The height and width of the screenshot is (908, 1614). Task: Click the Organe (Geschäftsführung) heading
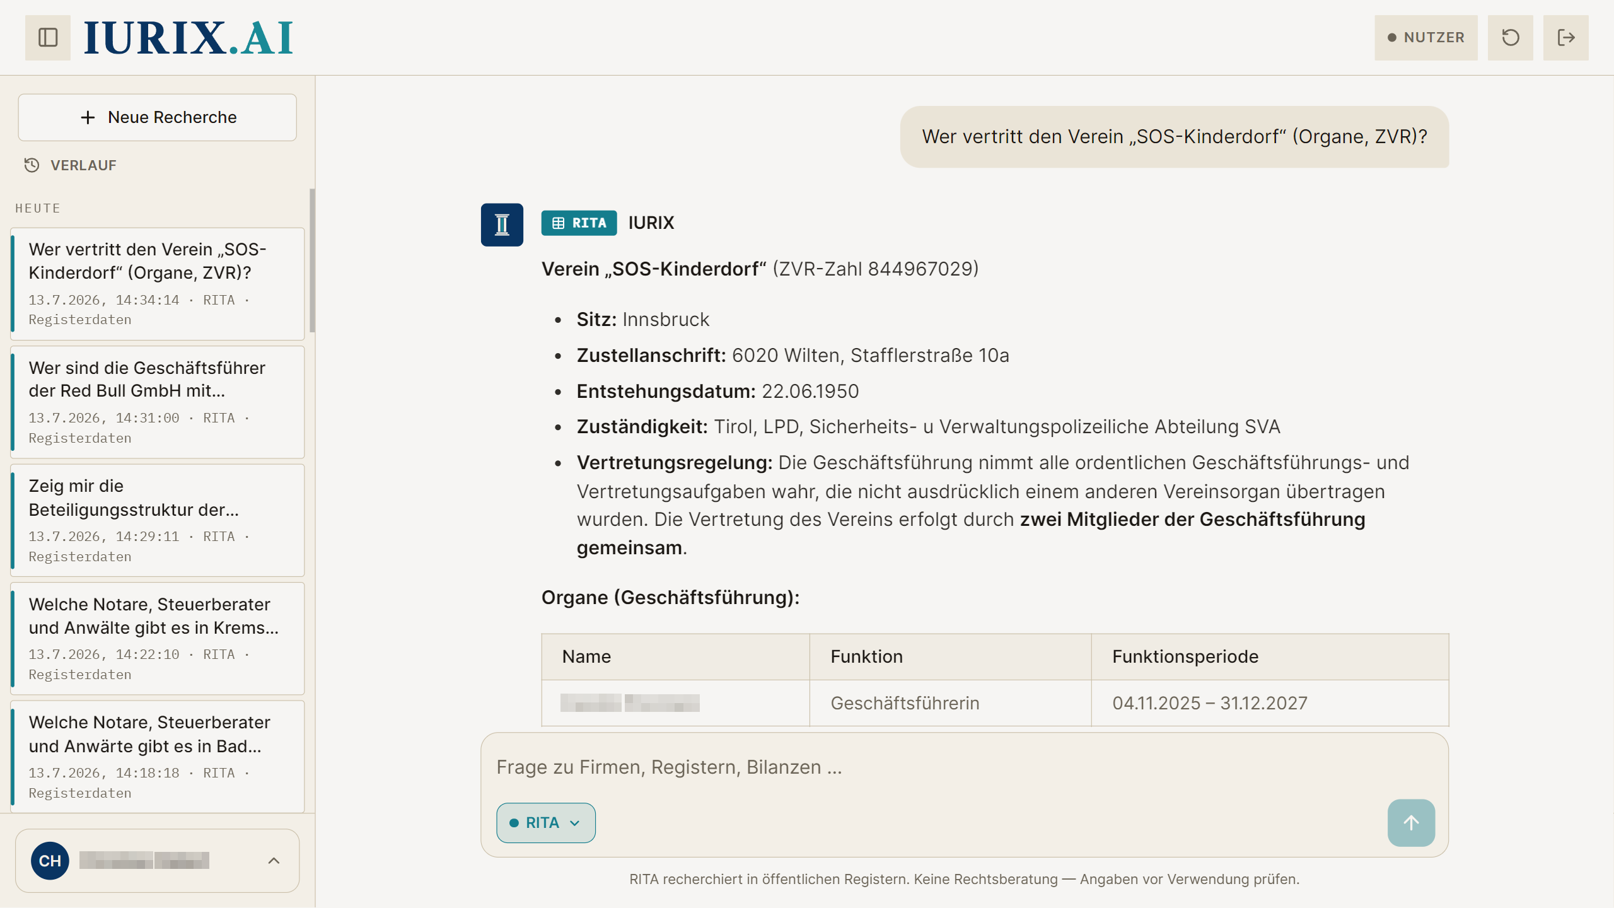(670, 598)
